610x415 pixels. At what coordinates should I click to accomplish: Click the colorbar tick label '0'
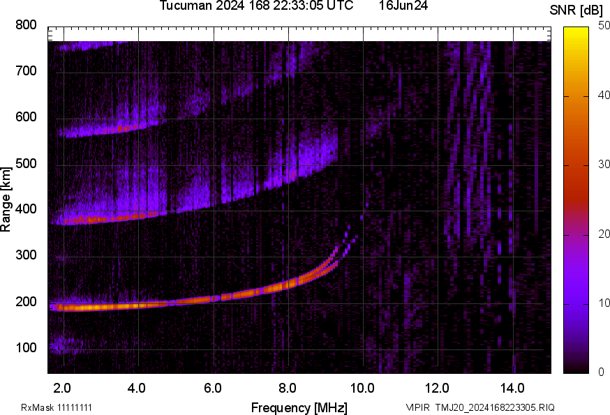tap(601, 372)
